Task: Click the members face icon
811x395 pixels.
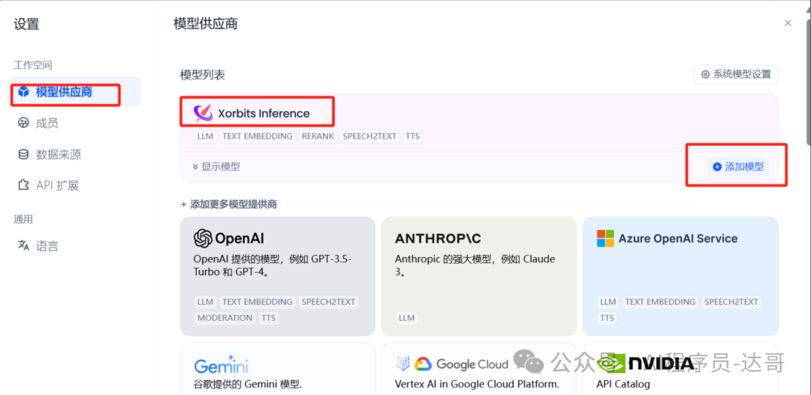Action: point(23,123)
